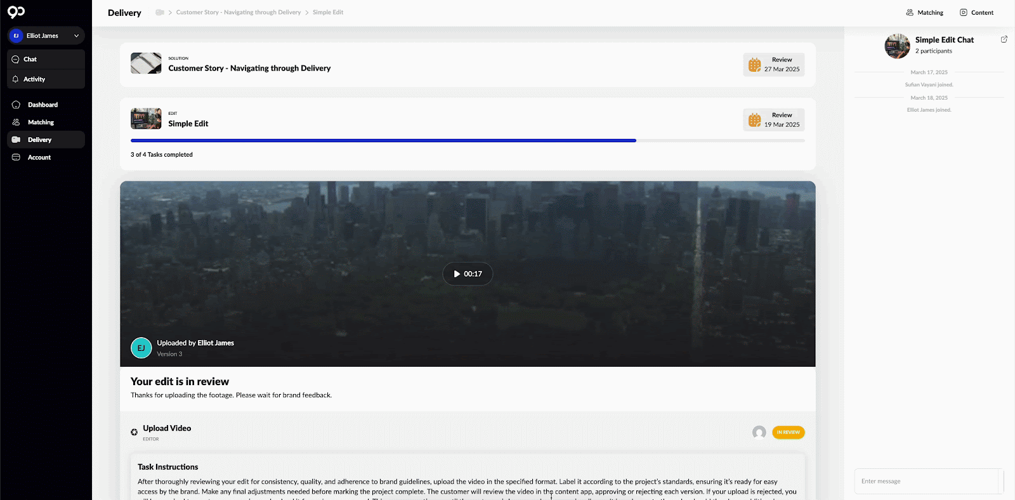Go to Dashboard in the sidebar
The height and width of the screenshot is (500, 1015).
[x=43, y=105]
